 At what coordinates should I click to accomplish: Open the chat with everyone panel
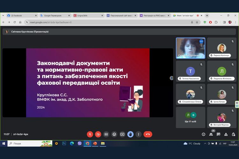(x=219, y=134)
